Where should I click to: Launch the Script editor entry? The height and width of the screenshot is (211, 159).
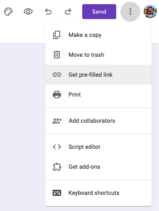[x=98, y=147]
